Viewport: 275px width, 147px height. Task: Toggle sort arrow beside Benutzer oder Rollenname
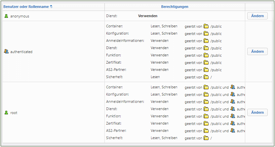coord(51,7)
